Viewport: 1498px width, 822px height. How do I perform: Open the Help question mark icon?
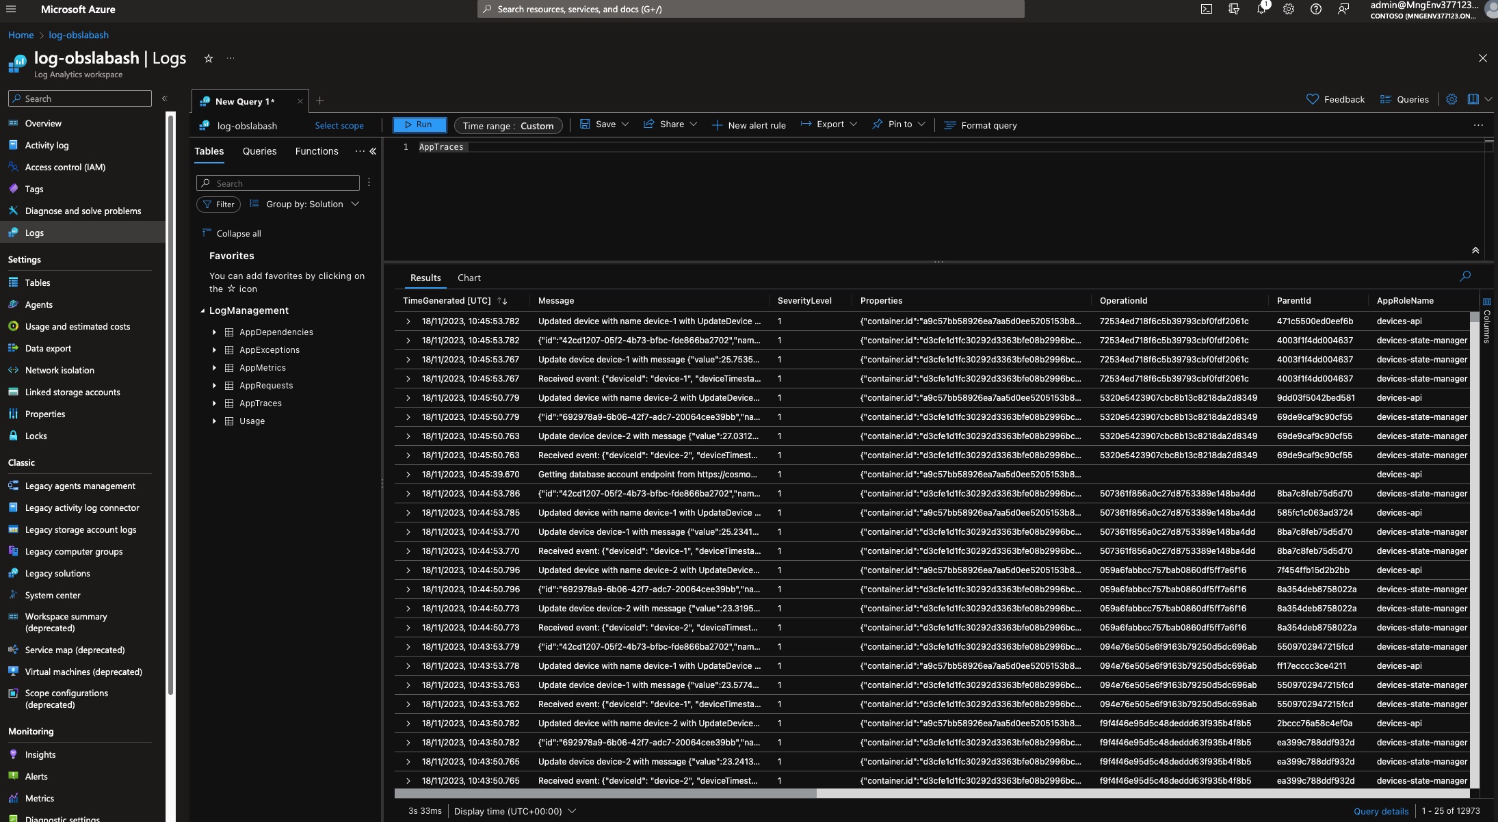[1316, 9]
